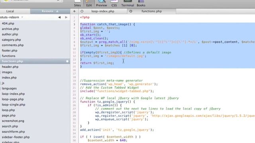Close the loop-index.php tab via circle icon
The image size is (255, 143).
point(82,11)
